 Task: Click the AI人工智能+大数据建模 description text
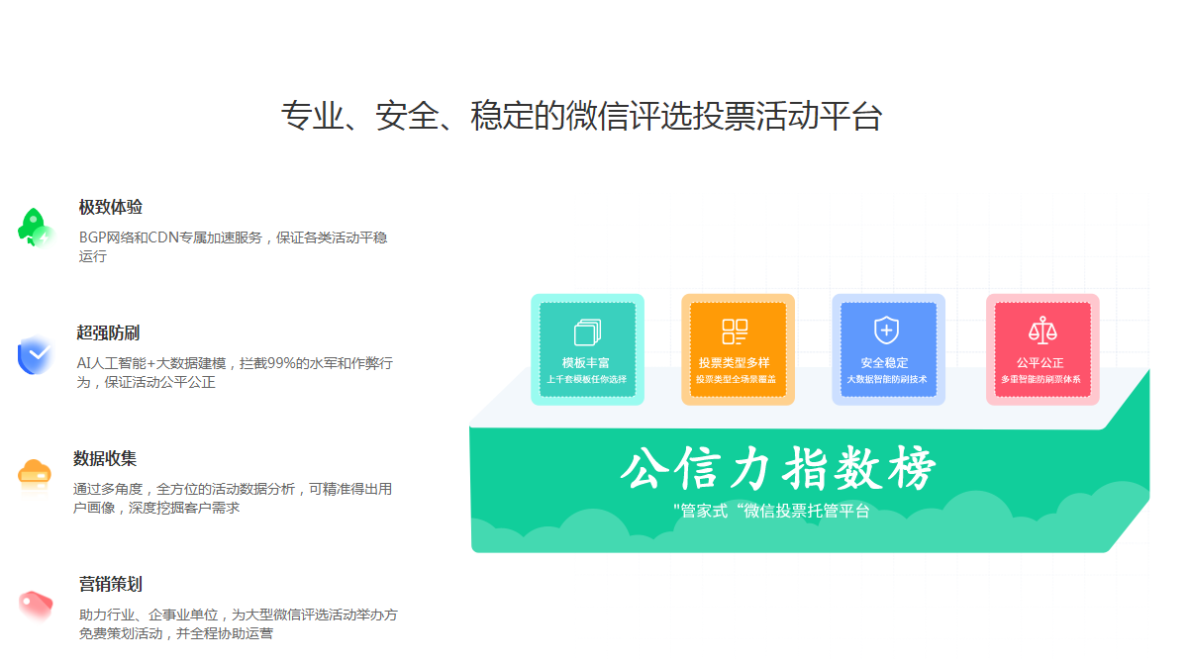click(235, 372)
